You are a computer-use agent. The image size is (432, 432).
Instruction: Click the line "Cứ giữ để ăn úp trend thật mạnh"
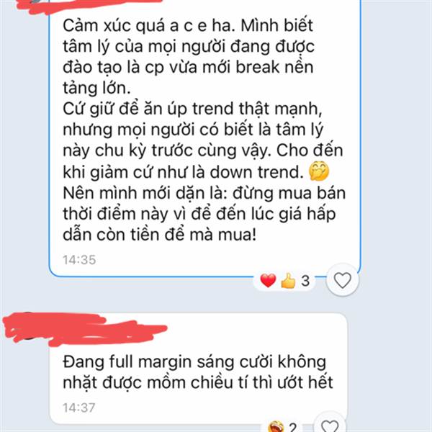click(192, 109)
